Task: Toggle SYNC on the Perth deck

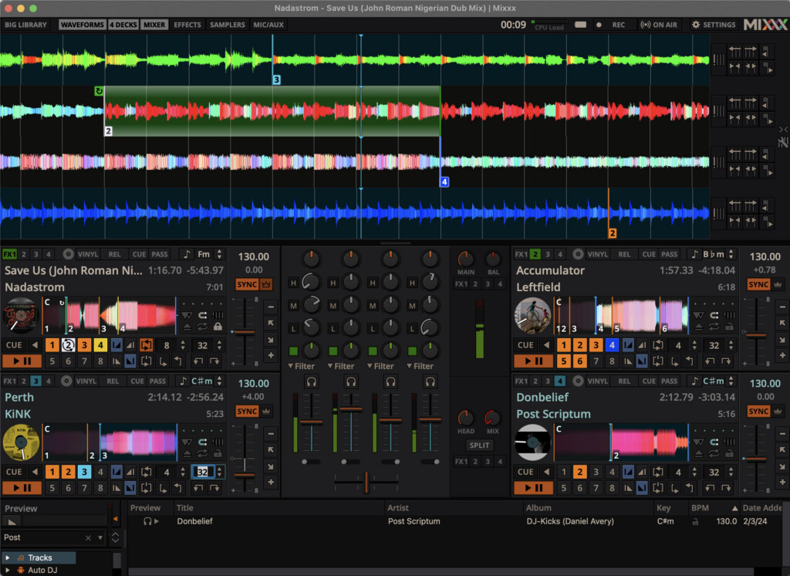Action: coord(247,412)
